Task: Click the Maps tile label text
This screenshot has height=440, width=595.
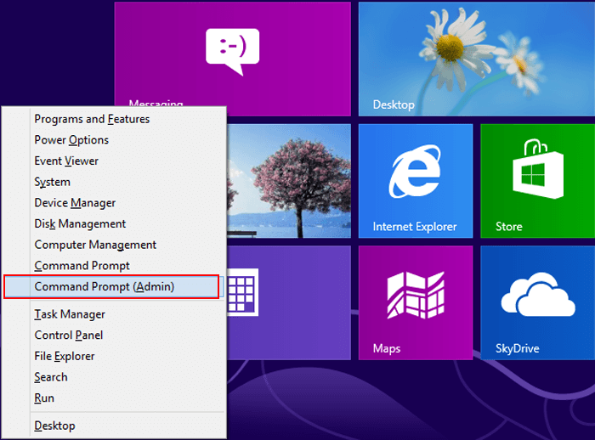Action: coord(386,348)
